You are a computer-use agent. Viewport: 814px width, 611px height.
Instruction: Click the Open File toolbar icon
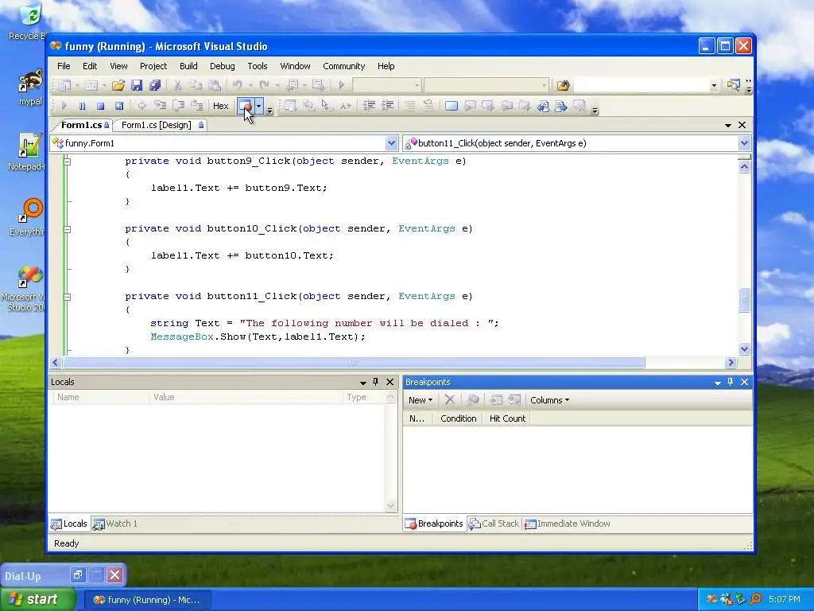118,85
